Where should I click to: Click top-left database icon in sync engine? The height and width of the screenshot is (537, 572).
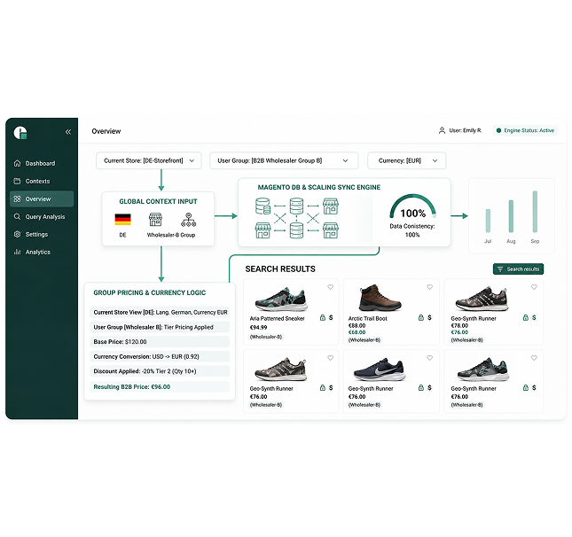[x=262, y=206]
